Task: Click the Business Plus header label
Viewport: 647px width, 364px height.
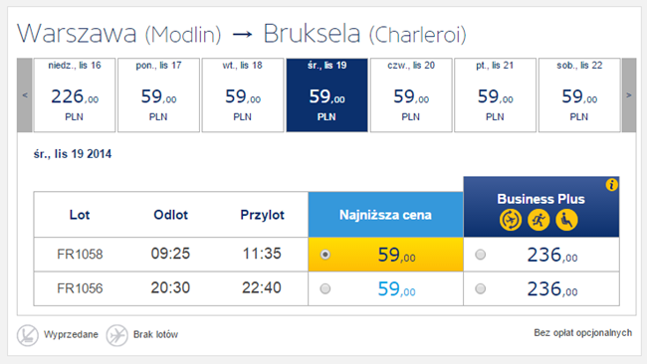Action: pos(540,199)
